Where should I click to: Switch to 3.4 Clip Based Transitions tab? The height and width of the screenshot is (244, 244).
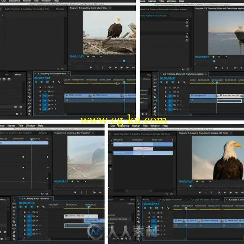170,200
